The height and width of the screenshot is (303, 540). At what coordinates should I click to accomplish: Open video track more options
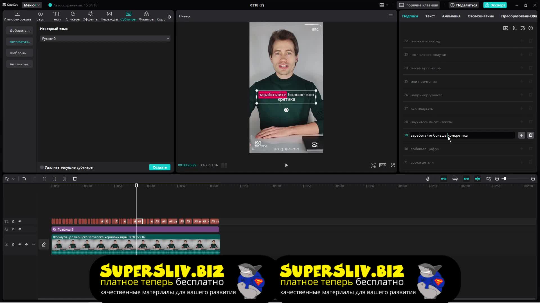33,244
